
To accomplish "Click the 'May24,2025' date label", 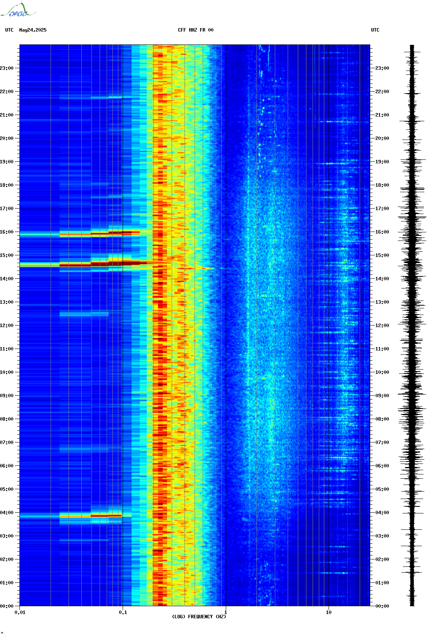I will (x=33, y=30).
